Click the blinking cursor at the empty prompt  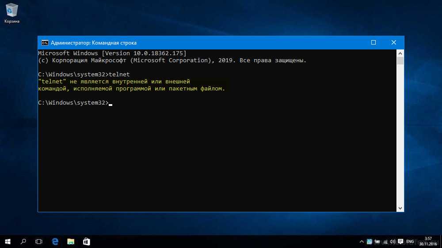[x=110, y=105]
